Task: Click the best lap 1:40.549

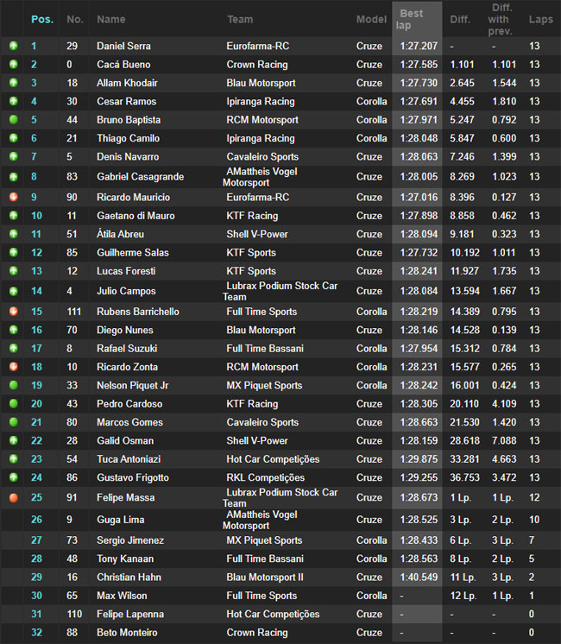Action: [x=419, y=577]
